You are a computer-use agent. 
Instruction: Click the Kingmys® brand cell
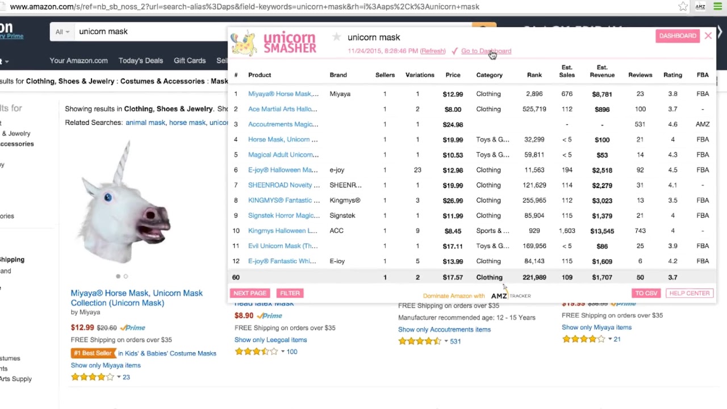coord(345,201)
